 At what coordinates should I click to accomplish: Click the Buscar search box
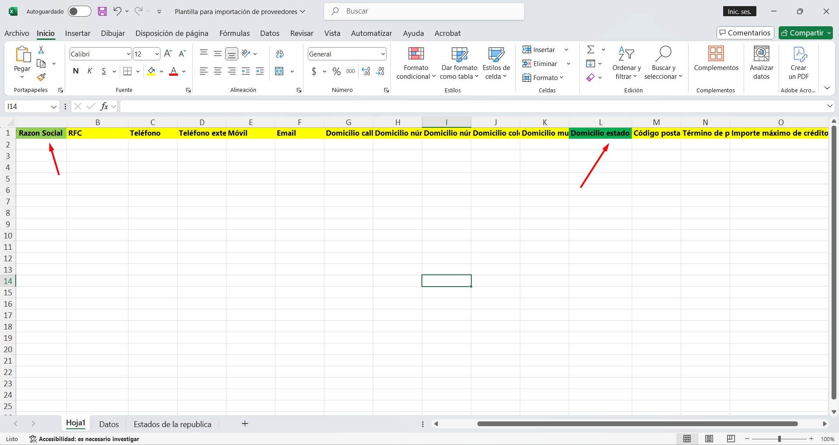(x=424, y=11)
